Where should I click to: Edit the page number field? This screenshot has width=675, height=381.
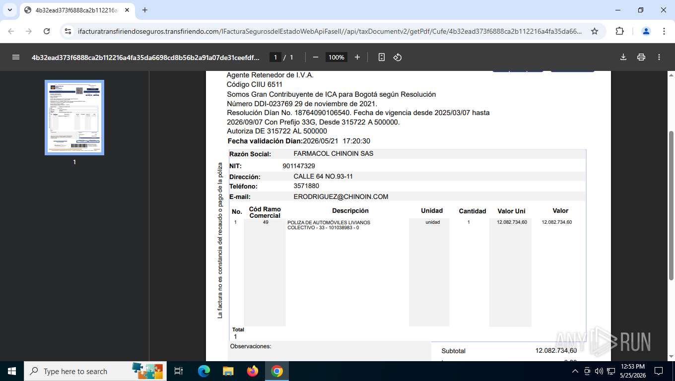click(x=275, y=57)
